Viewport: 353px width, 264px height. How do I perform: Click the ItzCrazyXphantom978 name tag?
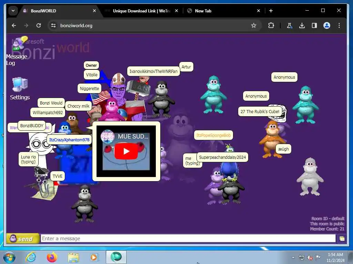pyautogui.click(x=69, y=140)
